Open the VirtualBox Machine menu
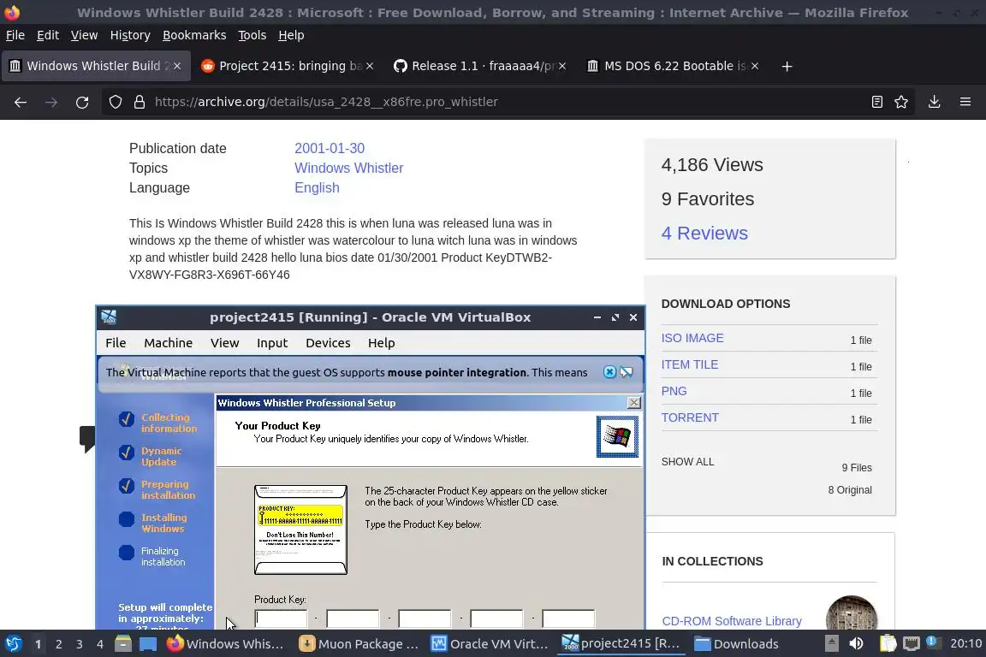986x657 pixels. point(168,343)
